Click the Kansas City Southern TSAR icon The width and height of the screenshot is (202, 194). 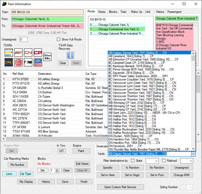(18, 62)
